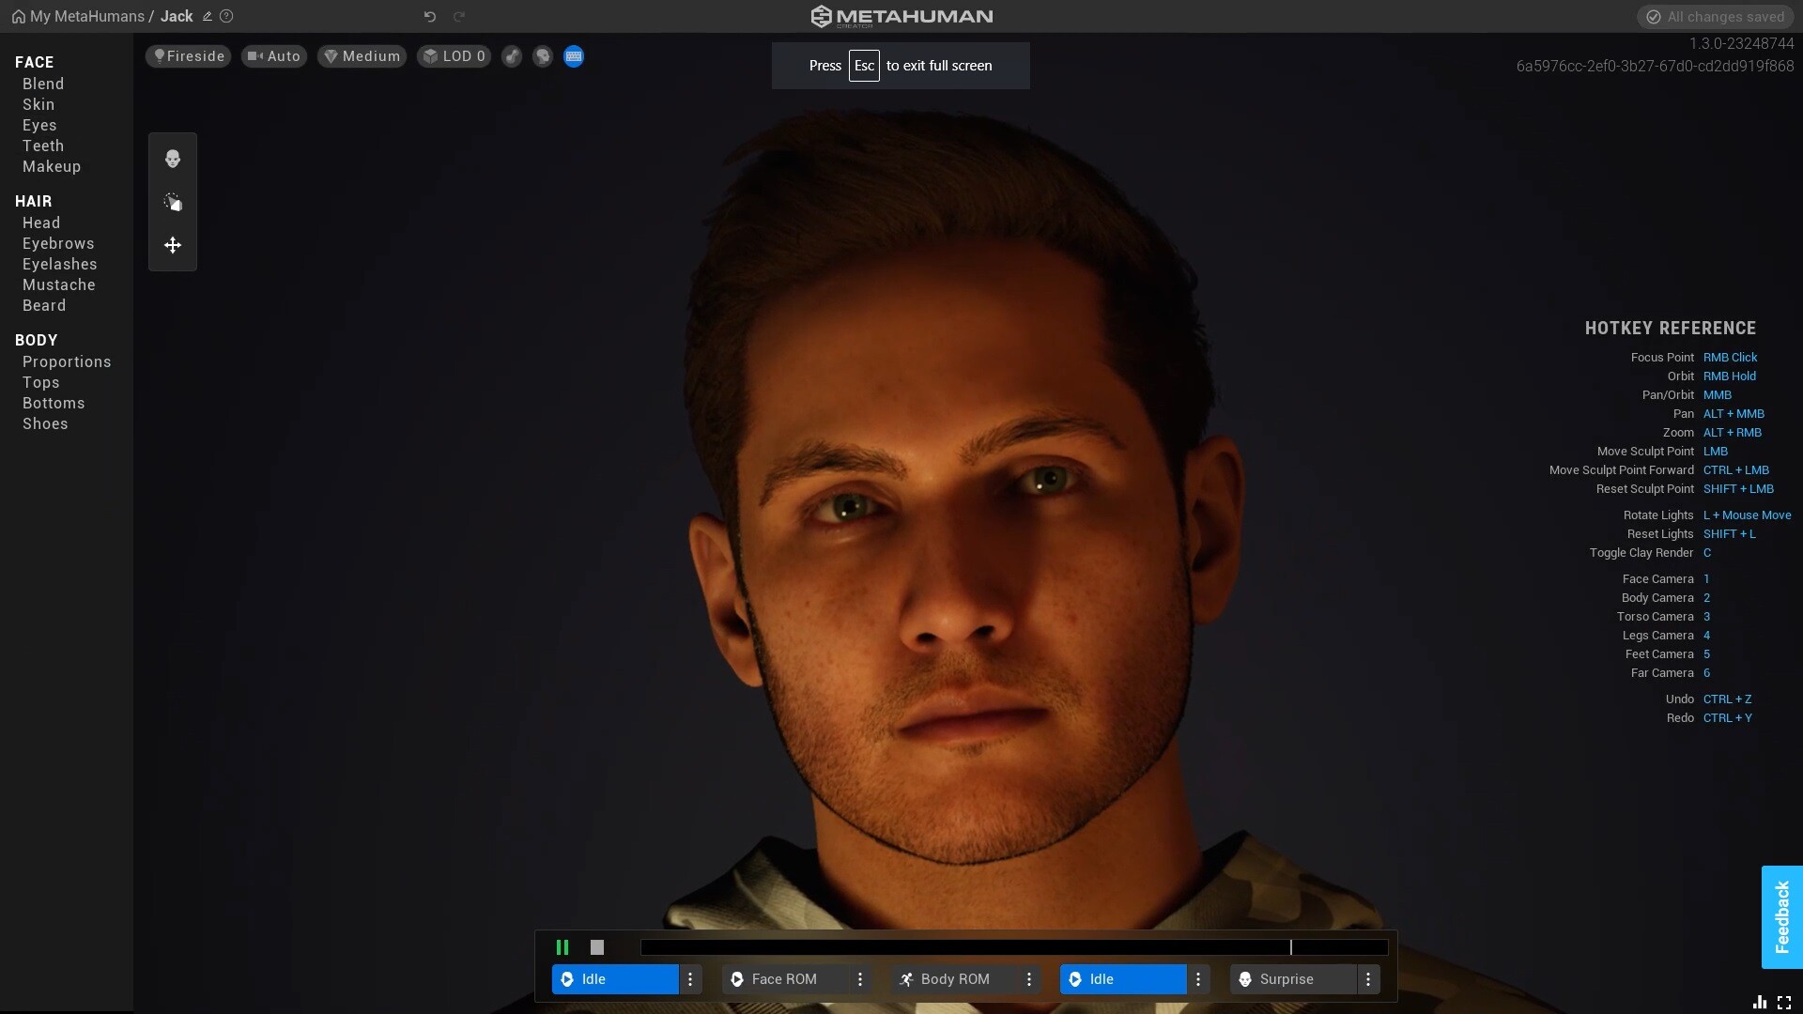1803x1014 pixels.
Task: Open the Proportions section under BODY
Action: point(67,361)
